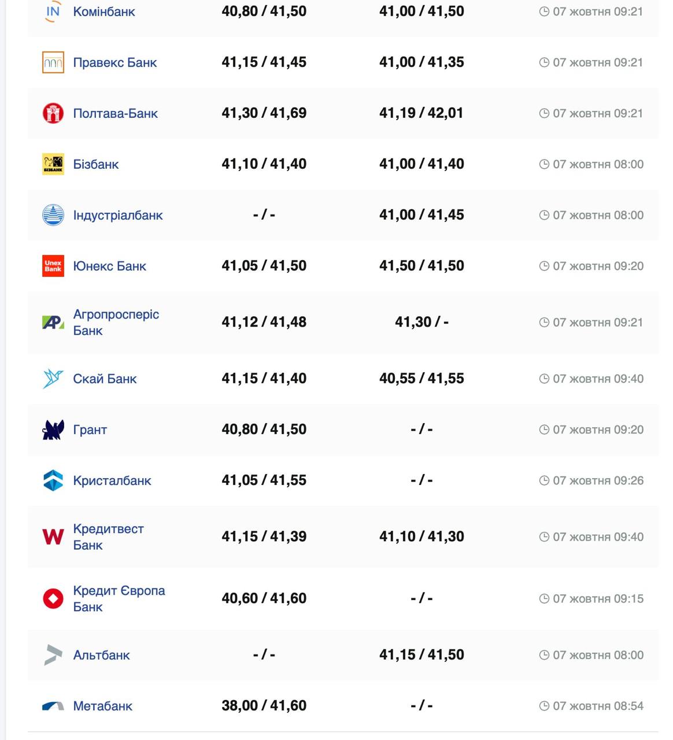Click the Кредит Європа Банк logo
673x740 pixels.
(53, 598)
